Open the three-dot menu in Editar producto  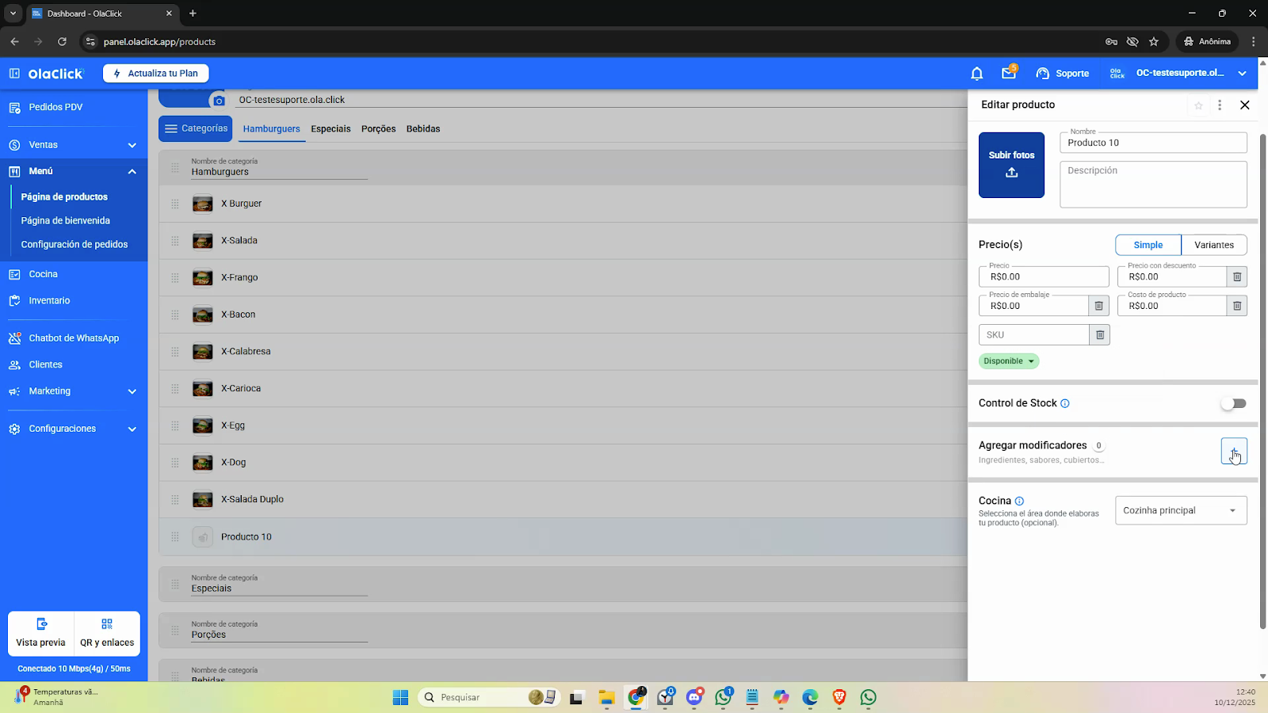click(x=1220, y=105)
